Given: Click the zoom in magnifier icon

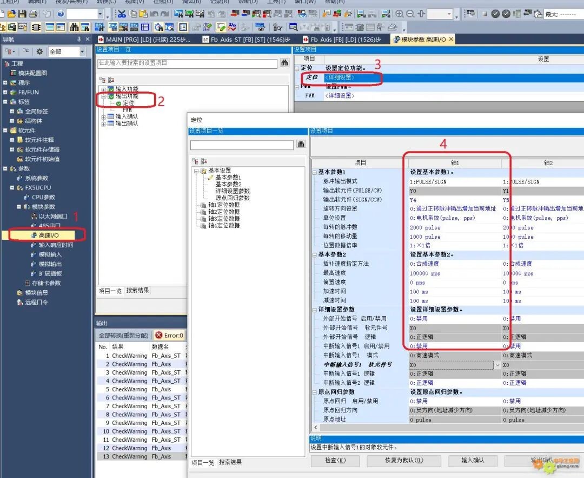Looking at the screenshot, I should [x=400, y=14].
